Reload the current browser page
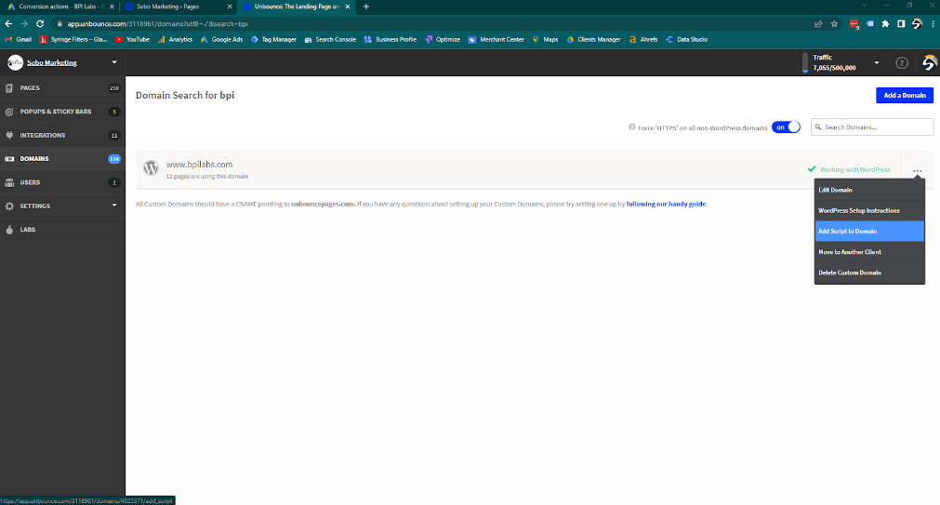 click(x=40, y=24)
